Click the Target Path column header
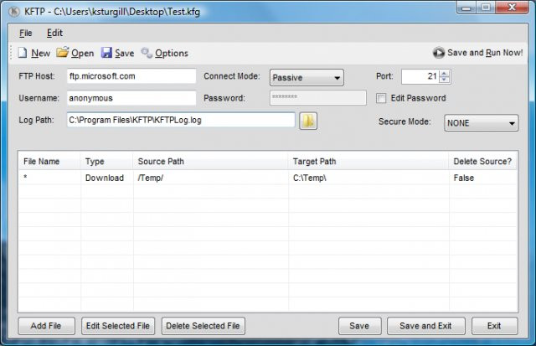Image resolution: width=536 pixels, height=346 pixels. coord(368,162)
